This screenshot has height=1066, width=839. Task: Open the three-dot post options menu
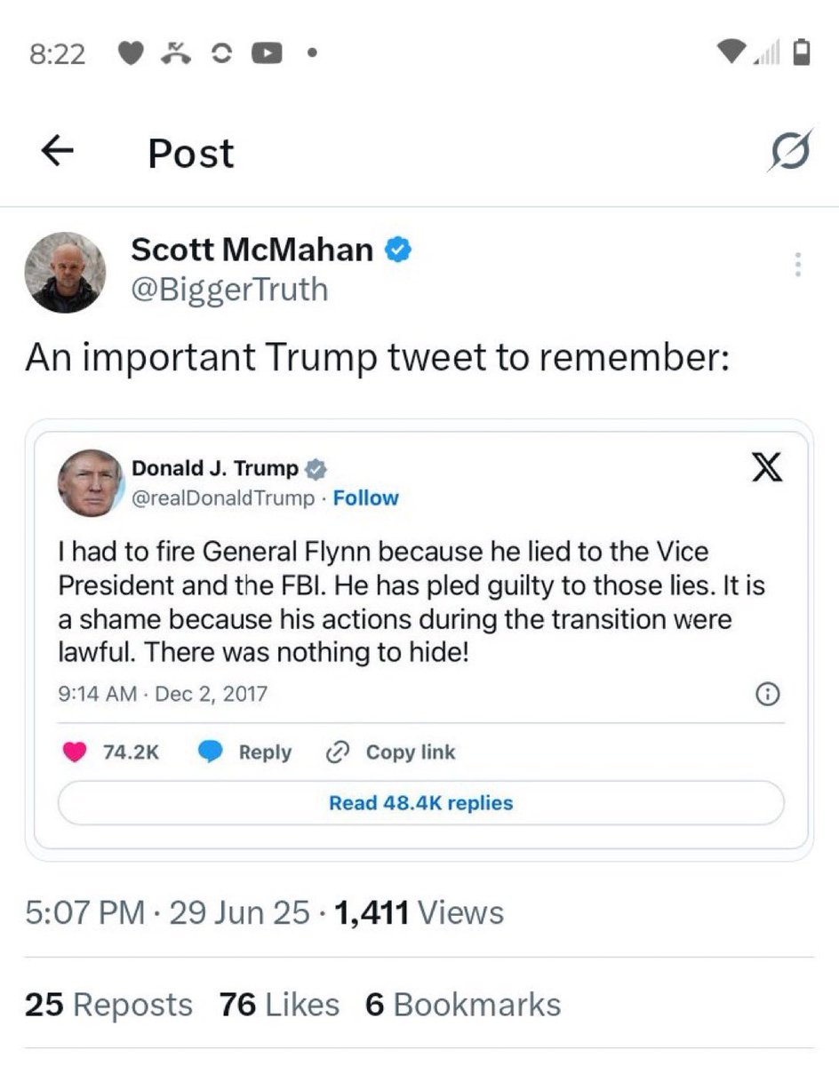[x=798, y=265]
